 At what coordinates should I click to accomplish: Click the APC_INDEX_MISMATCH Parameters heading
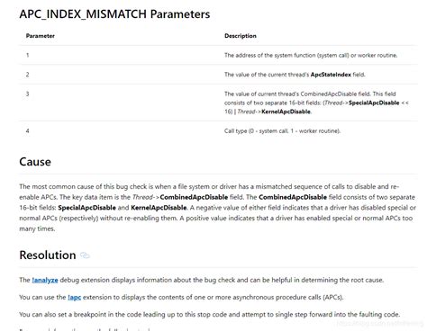(x=114, y=14)
